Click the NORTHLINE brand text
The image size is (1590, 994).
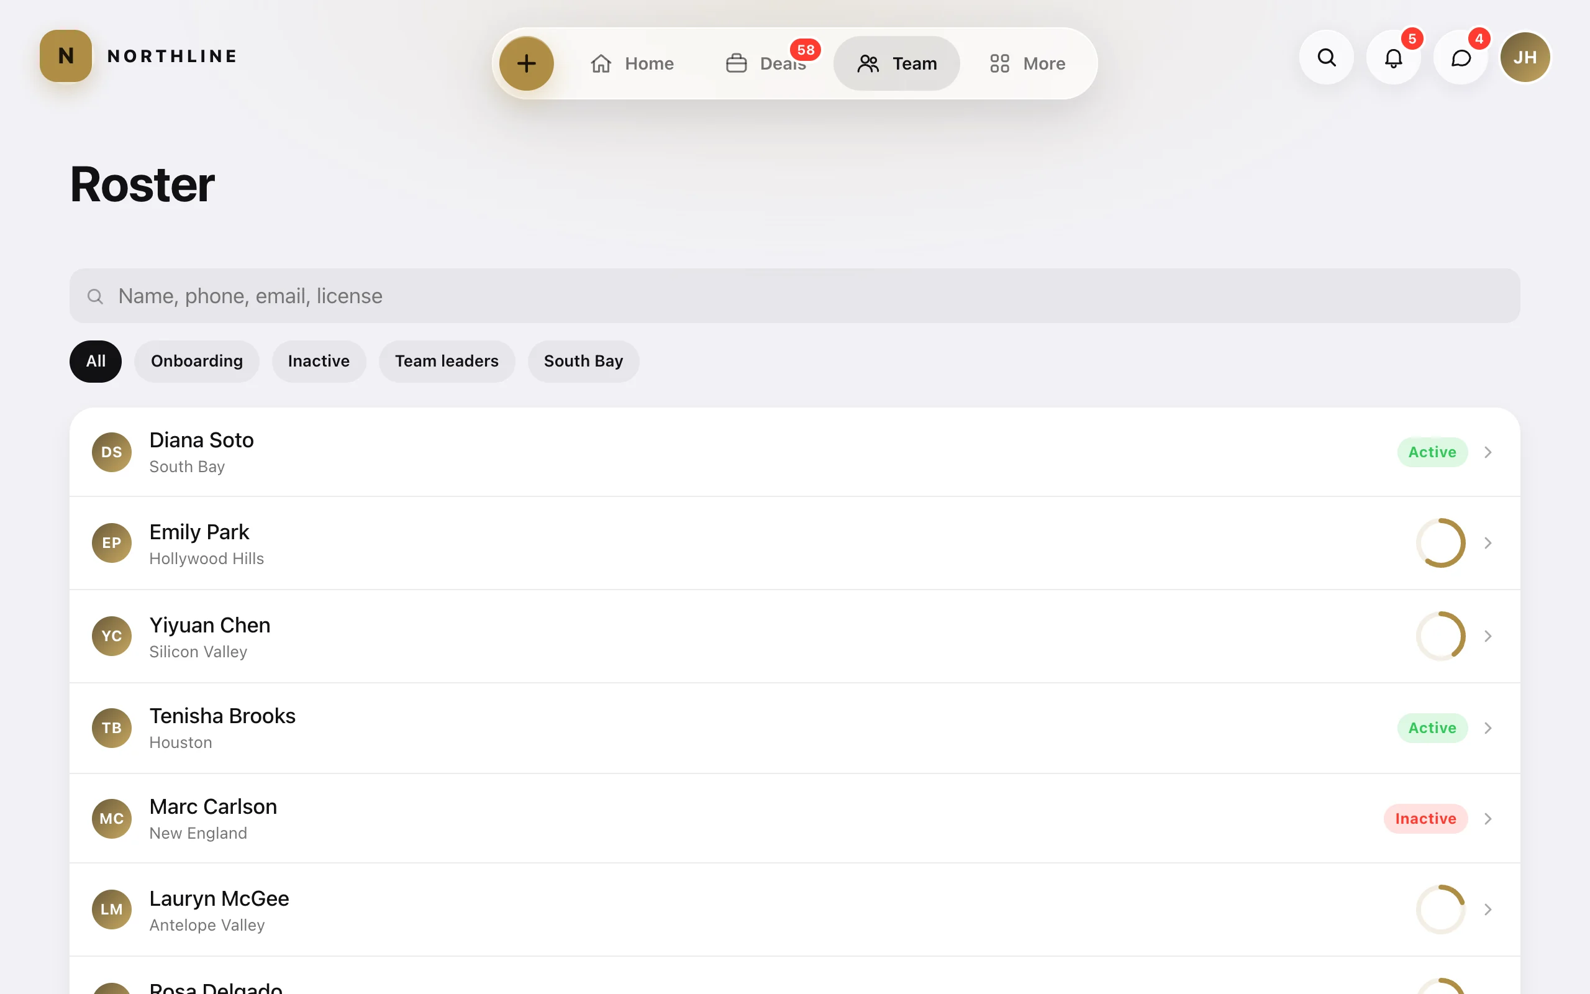pyautogui.click(x=172, y=56)
